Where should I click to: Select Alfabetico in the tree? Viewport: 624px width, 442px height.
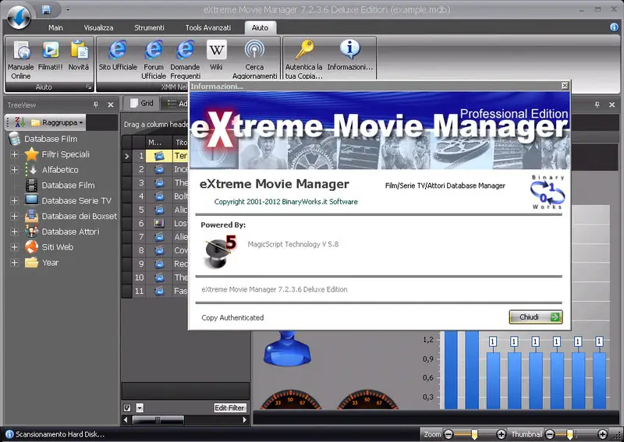tap(51, 170)
